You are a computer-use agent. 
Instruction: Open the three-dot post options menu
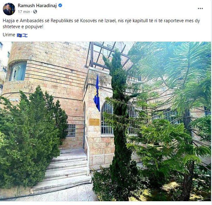point(200,8)
